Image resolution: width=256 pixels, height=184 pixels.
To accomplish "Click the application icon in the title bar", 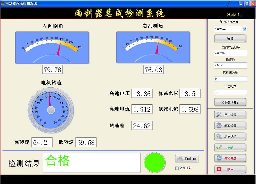I will 2,3.
